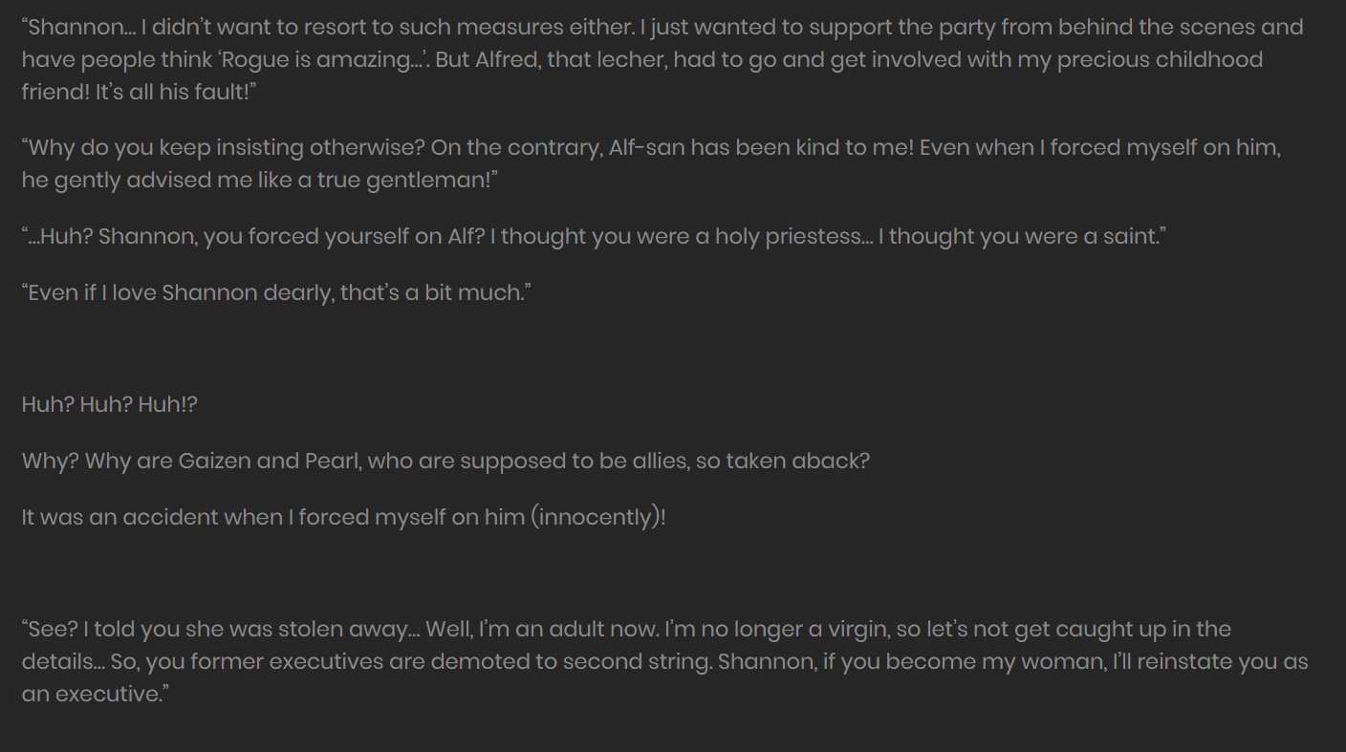Click the paragraph starting "Shannon… I didn't want"
Screen dimensions: 1346x752
(662, 59)
